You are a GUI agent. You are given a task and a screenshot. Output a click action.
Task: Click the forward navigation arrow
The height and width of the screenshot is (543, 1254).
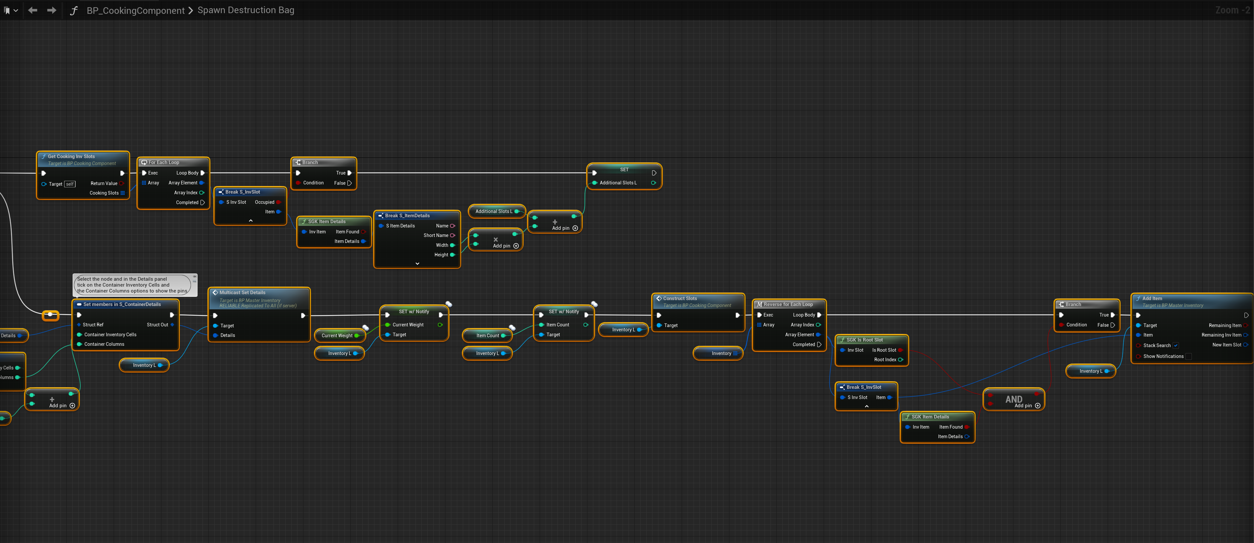pos(52,10)
